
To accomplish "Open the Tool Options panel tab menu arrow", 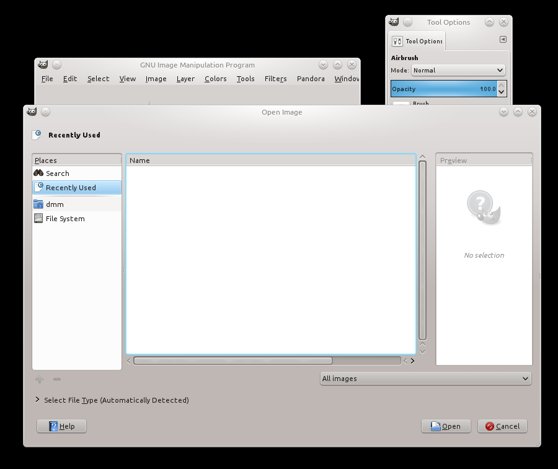I will point(503,40).
